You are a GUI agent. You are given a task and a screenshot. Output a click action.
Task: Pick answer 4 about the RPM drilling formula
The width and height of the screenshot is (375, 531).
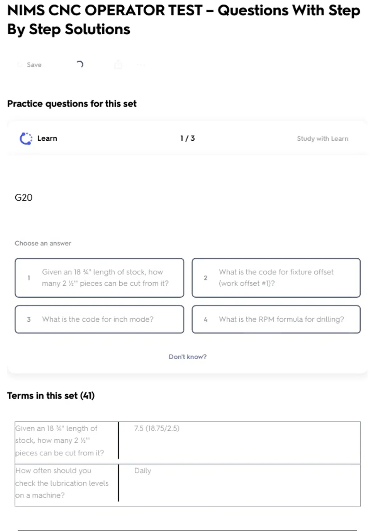pyautogui.click(x=276, y=319)
